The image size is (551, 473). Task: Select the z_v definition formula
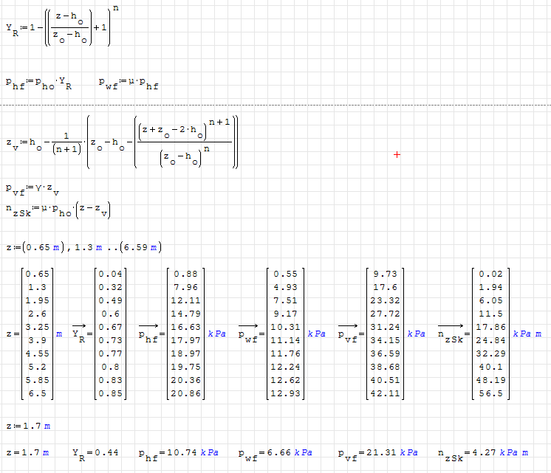click(x=122, y=142)
